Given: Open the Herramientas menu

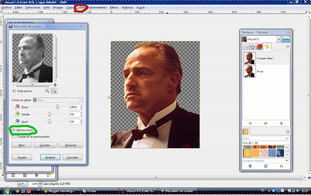Looking at the screenshot, I should click(x=98, y=8).
